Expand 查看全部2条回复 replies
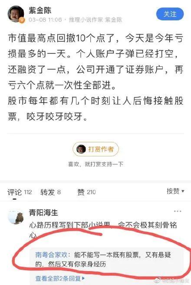 coord(60,278)
